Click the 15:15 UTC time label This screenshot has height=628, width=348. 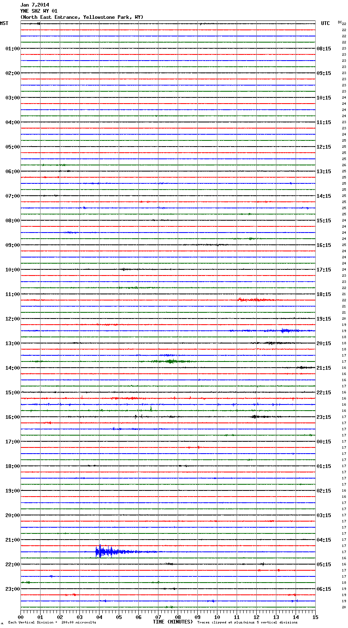(324, 221)
